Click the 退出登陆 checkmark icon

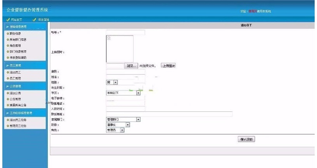pos(35,20)
